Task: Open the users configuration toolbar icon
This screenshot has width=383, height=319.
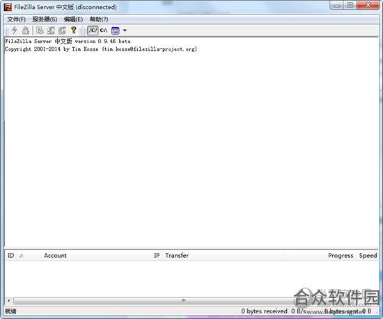Action: point(51,31)
